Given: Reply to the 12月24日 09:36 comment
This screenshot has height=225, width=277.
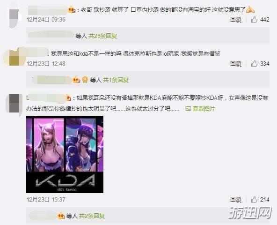Looking at the screenshot, I should (x=236, y=20).
